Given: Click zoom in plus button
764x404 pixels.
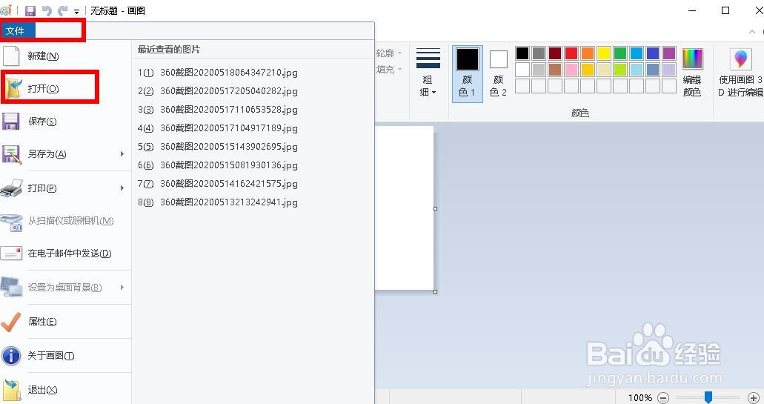Looking at the screenshot, I should (x=754, y=397).
